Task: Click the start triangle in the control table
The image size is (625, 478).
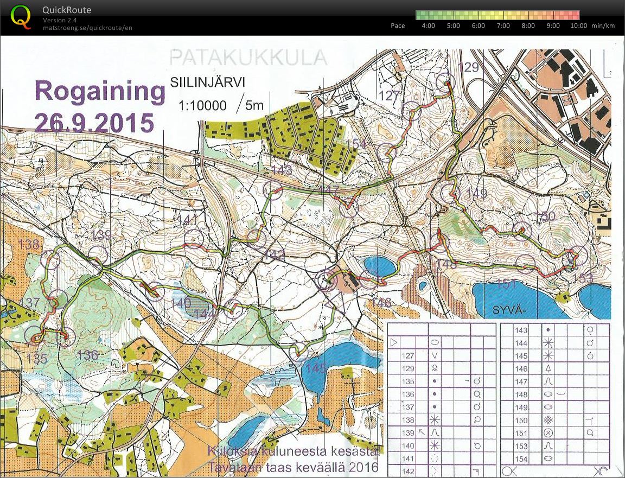Action: point(395,342)
